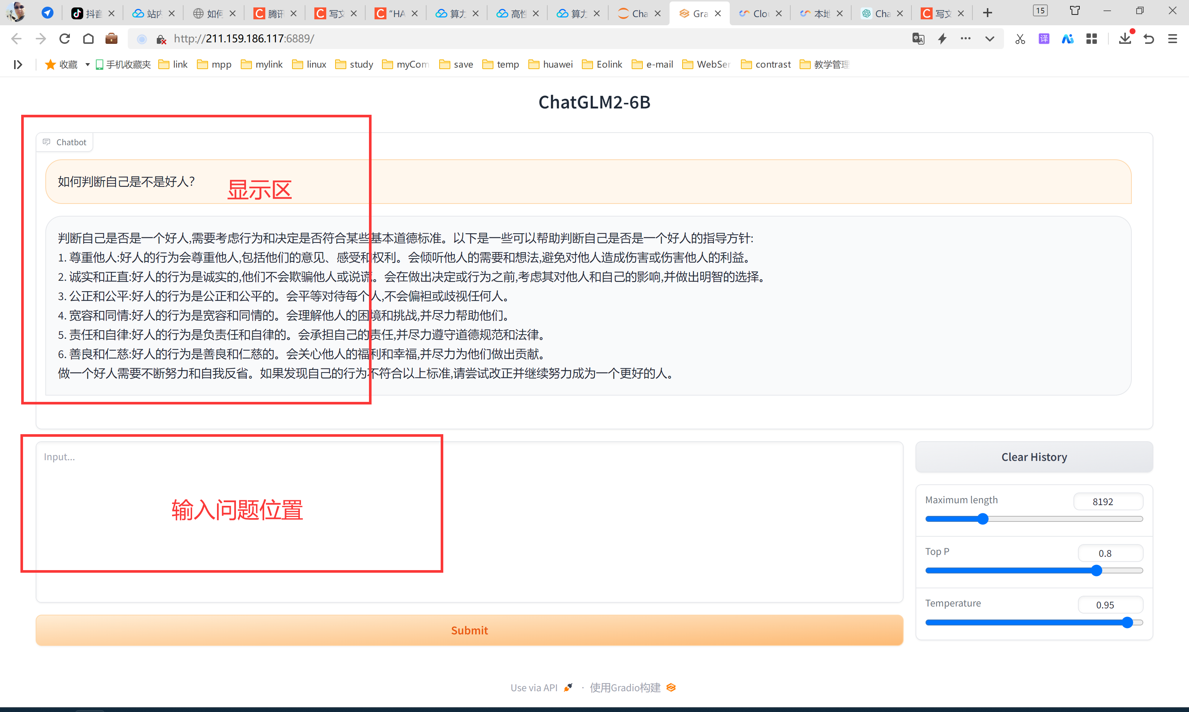The height and width of the screenshot is (712, 1189).
Task: Go back with the browser back arrow
Action: point(16,39)
